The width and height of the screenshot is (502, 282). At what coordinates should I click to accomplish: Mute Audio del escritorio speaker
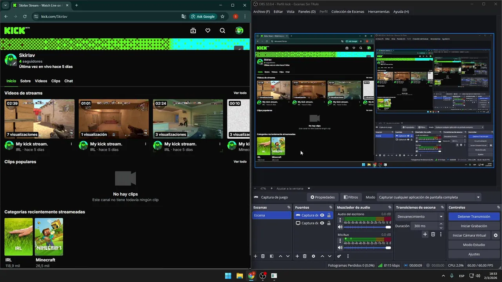pyautogui.click(x=340, y=227)
